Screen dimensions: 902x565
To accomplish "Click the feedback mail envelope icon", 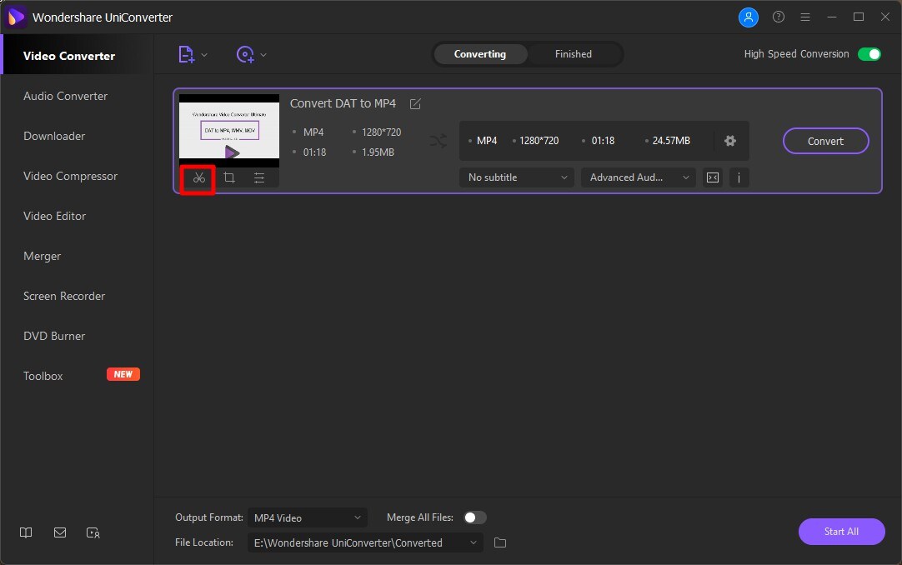I will coord(60,532).
